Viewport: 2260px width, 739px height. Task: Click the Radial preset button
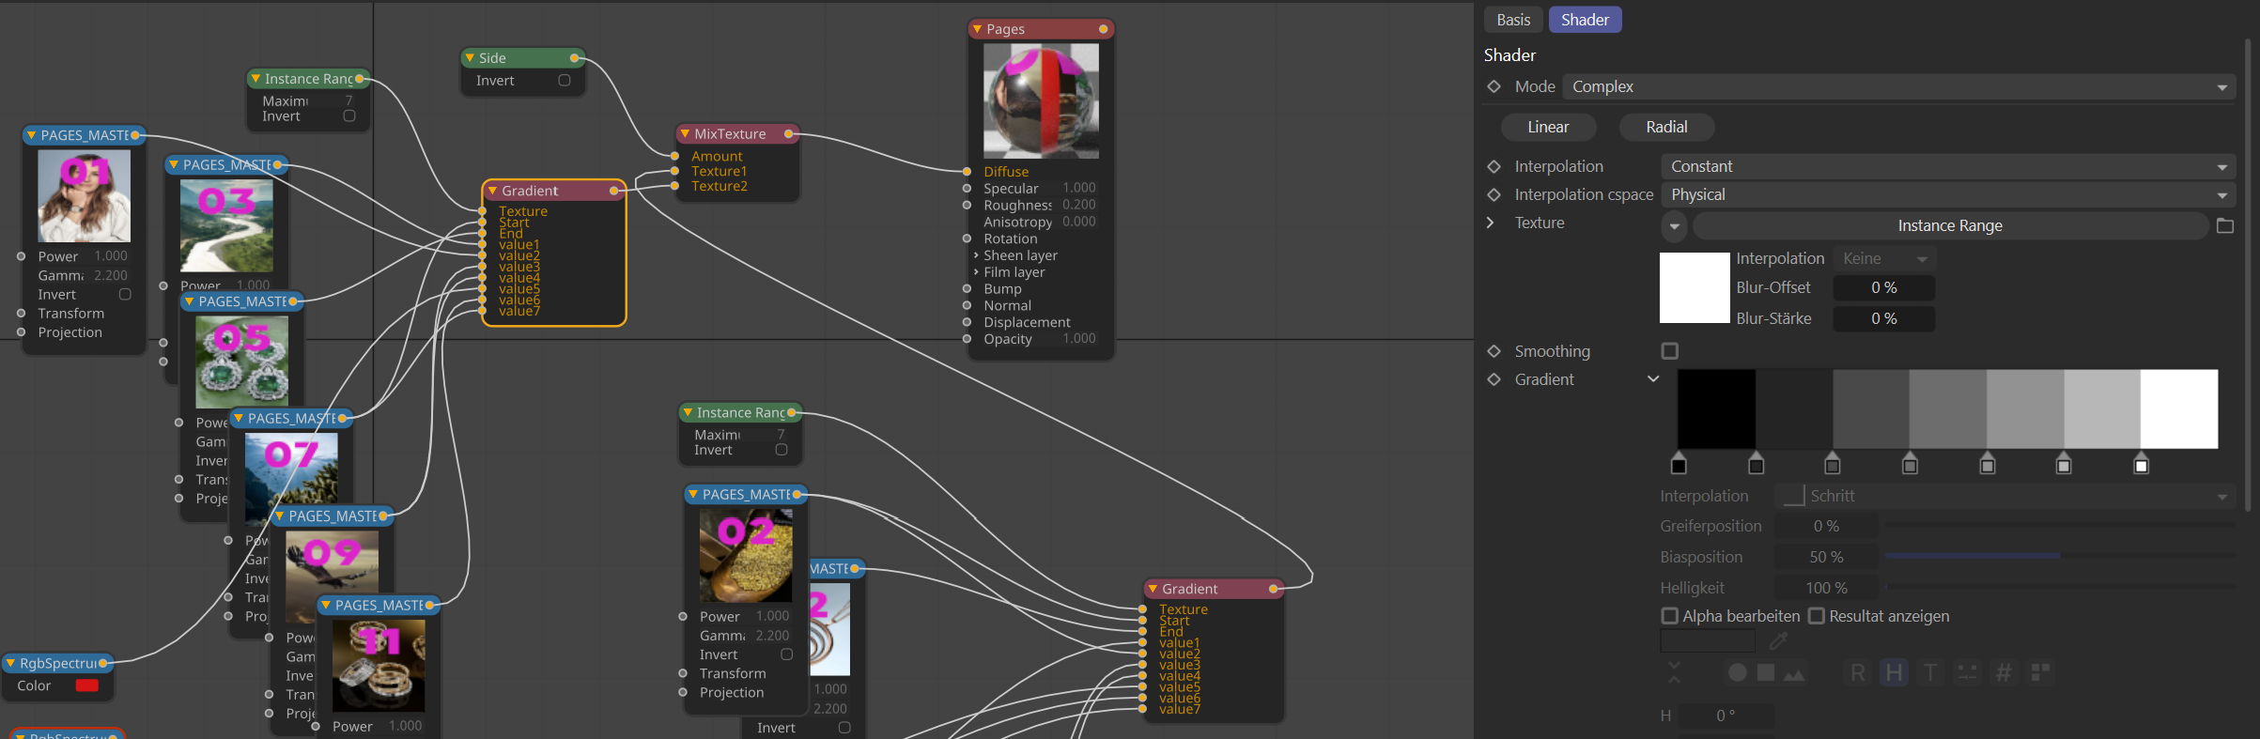tap(1666, 127)
